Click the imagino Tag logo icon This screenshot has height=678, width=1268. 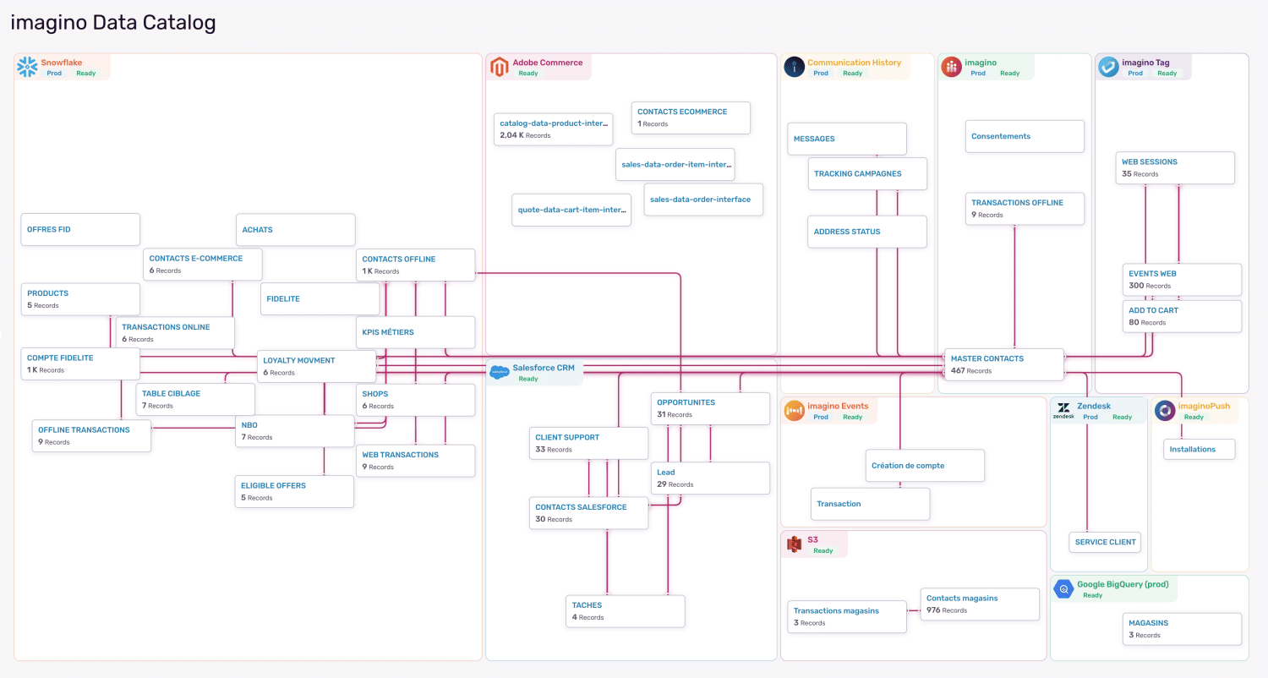point(1108,67)
